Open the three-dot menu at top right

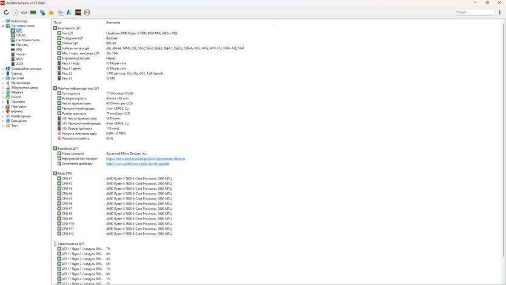point(499,12)
